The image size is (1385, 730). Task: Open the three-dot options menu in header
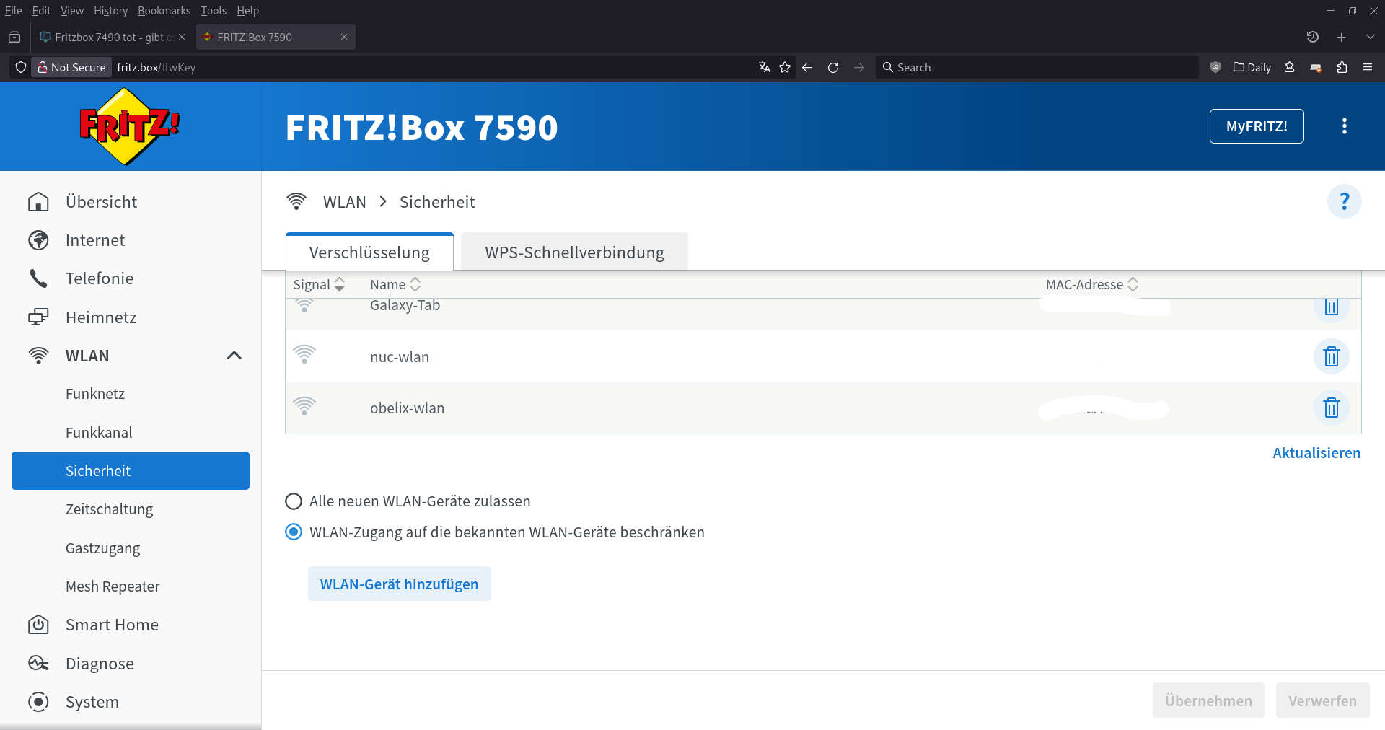[x=1345, y=126]
